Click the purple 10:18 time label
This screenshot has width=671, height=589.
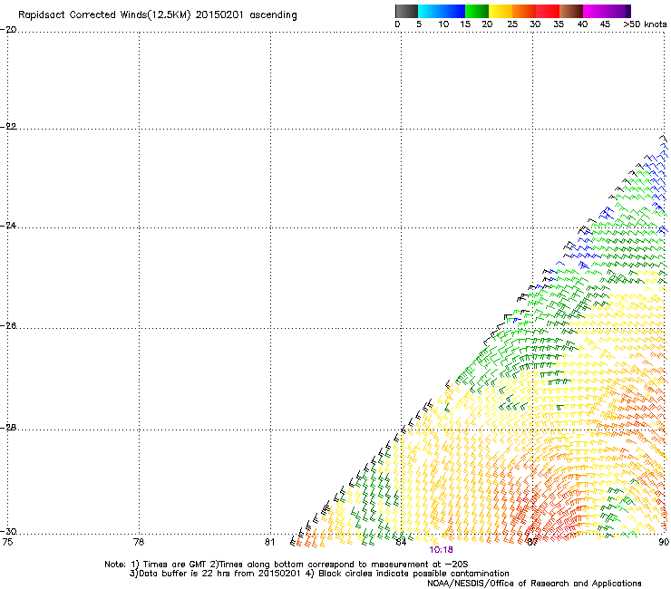[x=442, y=550]
